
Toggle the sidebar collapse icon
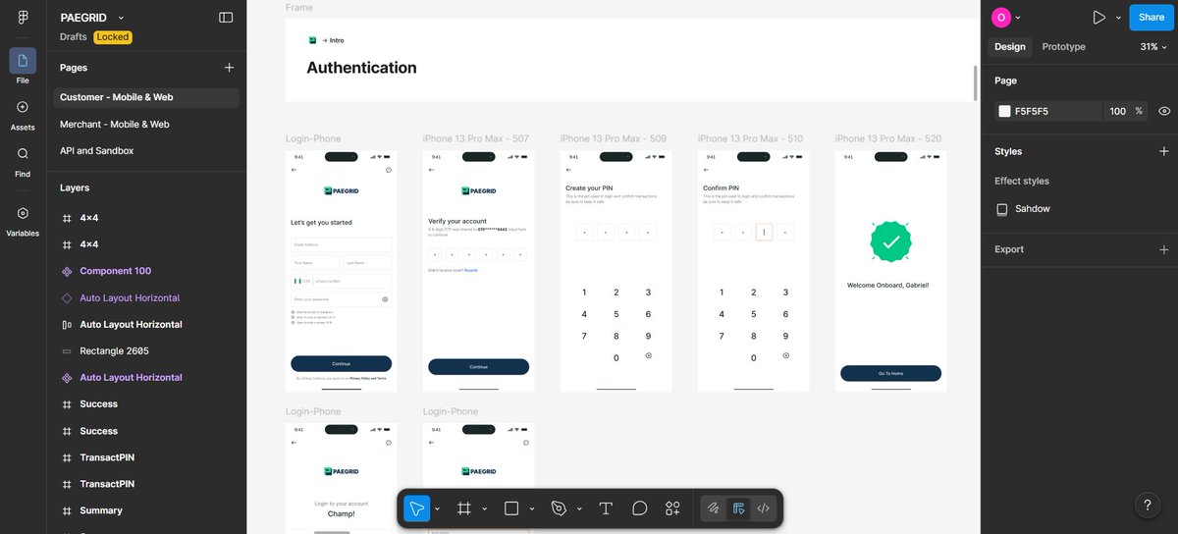tap(226, 18)
